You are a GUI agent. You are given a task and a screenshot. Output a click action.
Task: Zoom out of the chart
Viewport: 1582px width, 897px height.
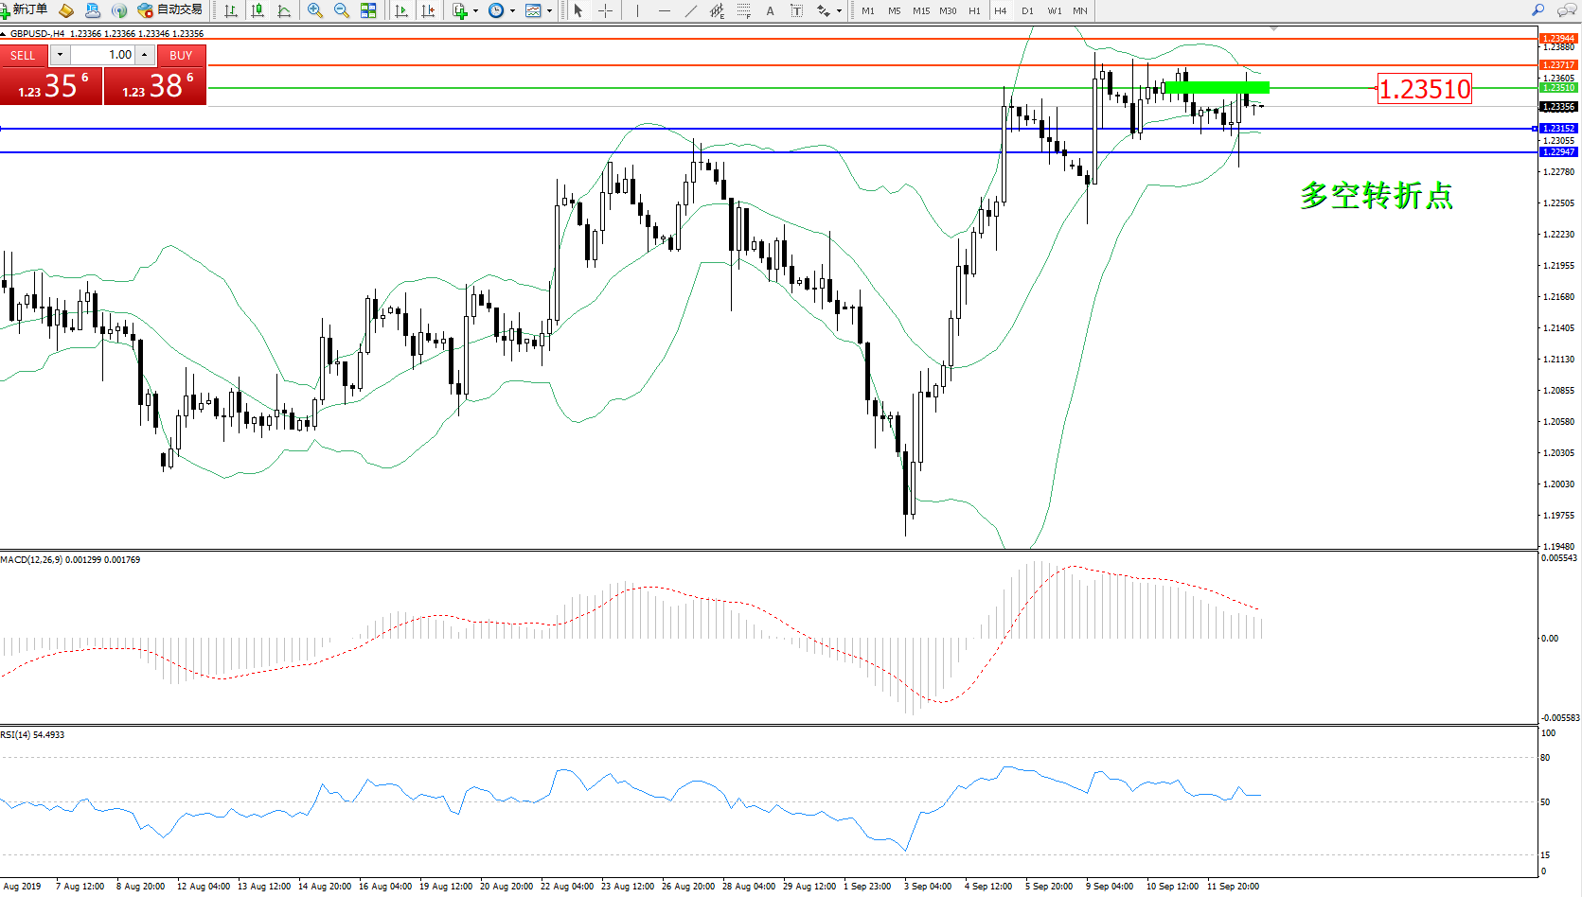(x=341, y=10)
